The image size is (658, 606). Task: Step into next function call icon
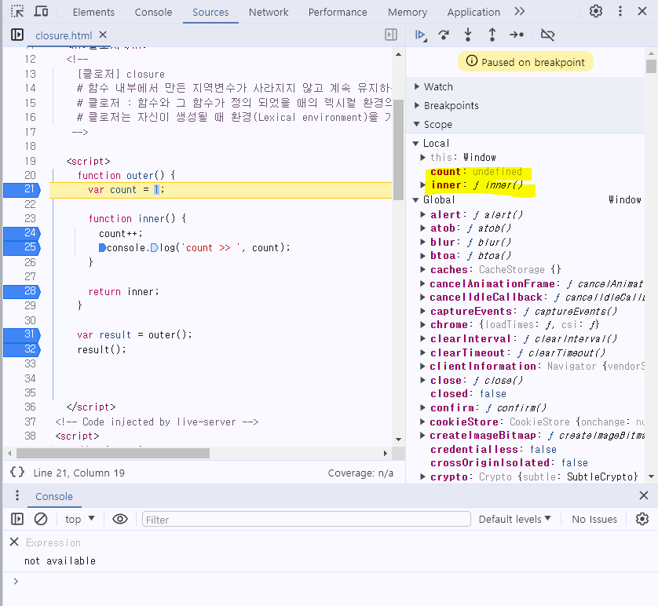point(468,35)
